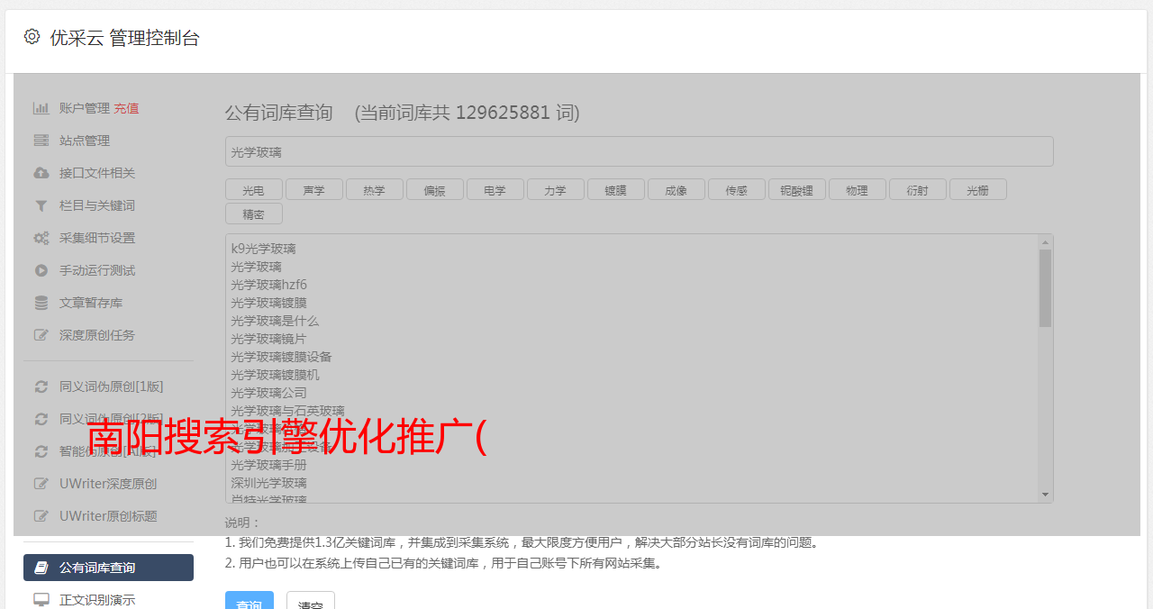Click the results list scrollbar thumb

[1045, 288]
